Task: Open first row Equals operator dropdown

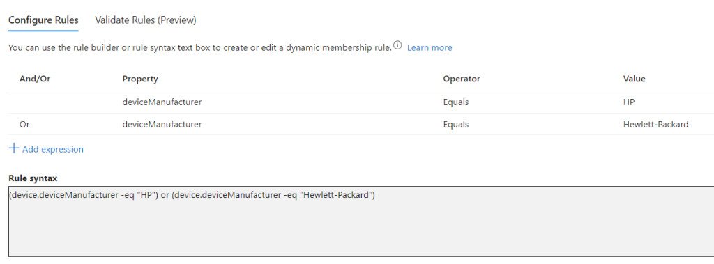Action: 456,102
